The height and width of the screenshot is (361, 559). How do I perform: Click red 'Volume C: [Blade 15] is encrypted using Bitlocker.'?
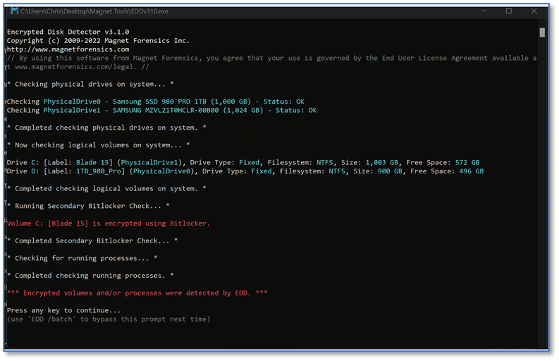tap(109, 224)
